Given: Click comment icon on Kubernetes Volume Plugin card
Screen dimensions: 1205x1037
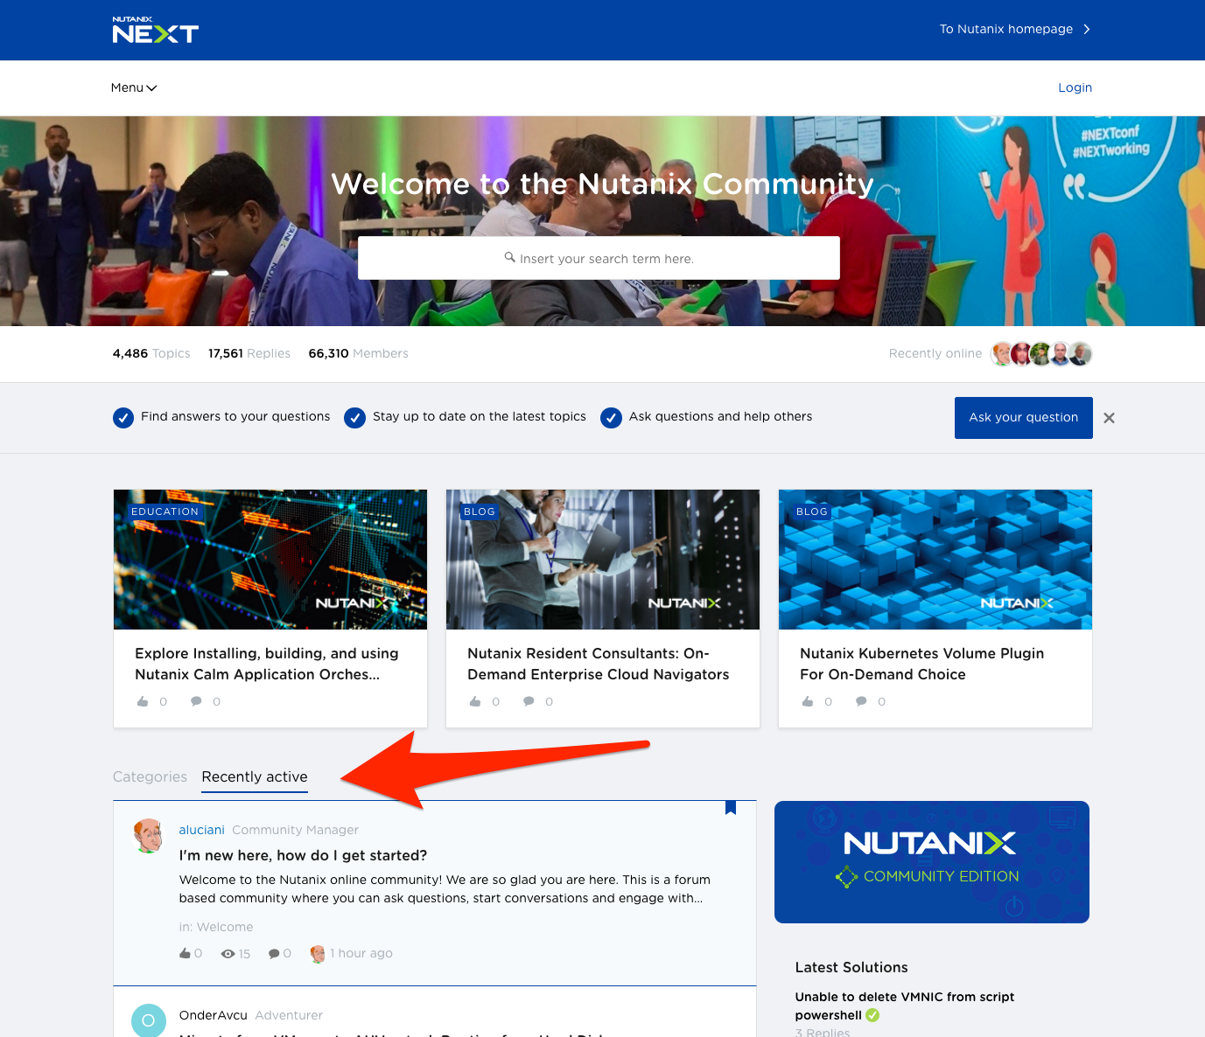Looking at the screenshot, I should (861, 701).
